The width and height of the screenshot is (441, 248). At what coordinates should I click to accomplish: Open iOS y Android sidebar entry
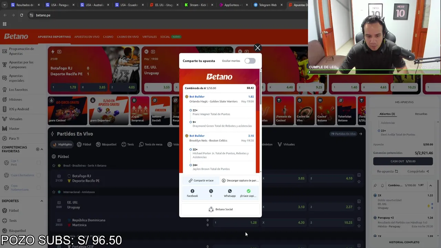coord(19,109)
